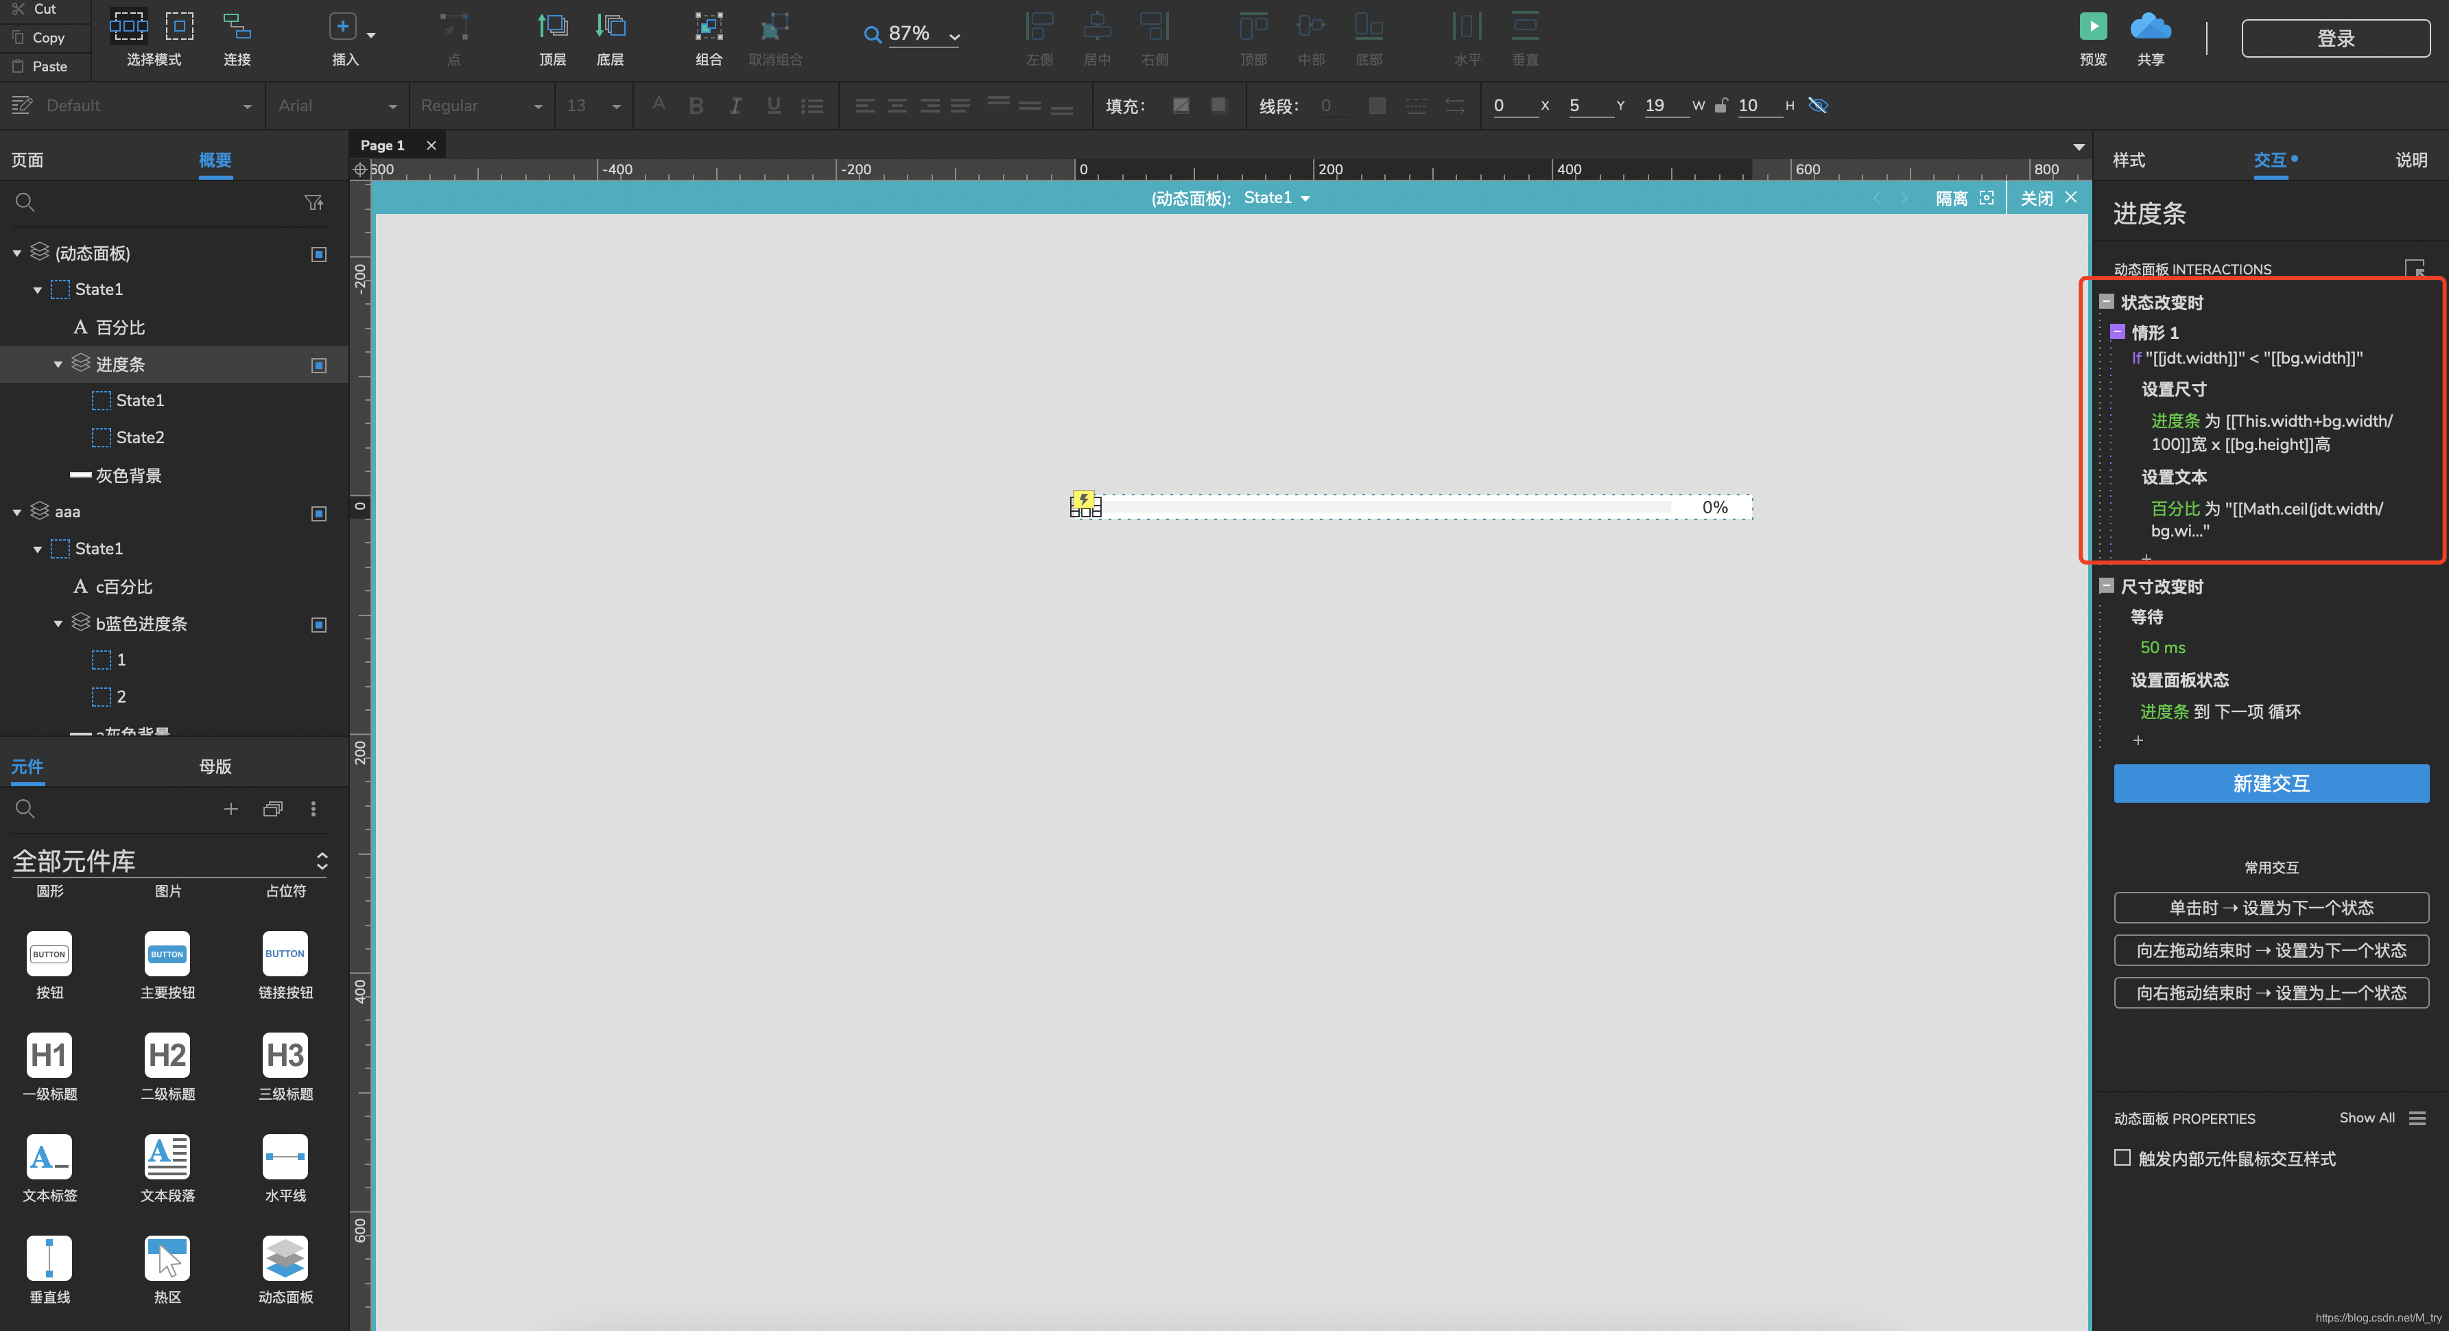Switch to the 说明 notes tab

tap(2411, 160)
